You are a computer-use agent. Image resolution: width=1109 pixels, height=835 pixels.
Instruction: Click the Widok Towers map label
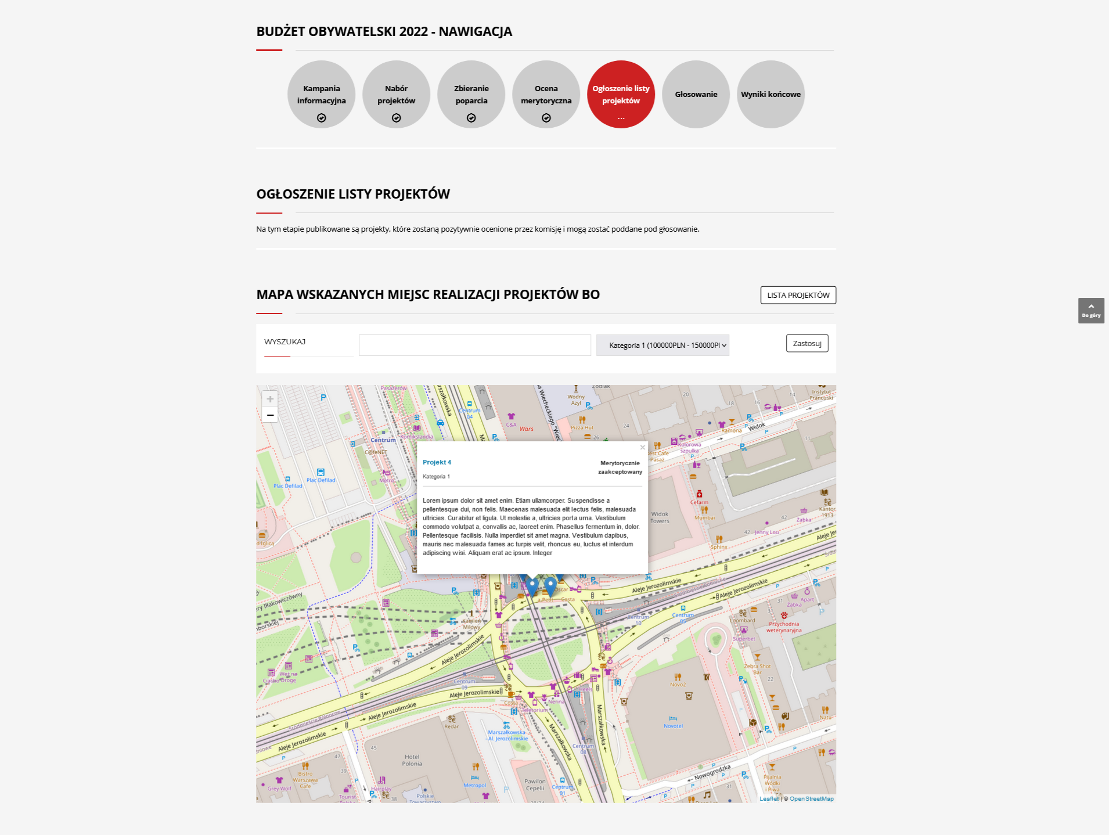pyautogui.click(x=660, y=517)
